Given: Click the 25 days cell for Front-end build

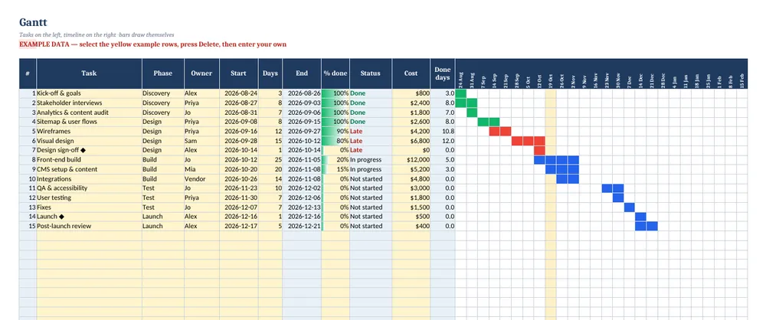Looking at the screenshot, I should pyautogui.click(x=270, y=160).
